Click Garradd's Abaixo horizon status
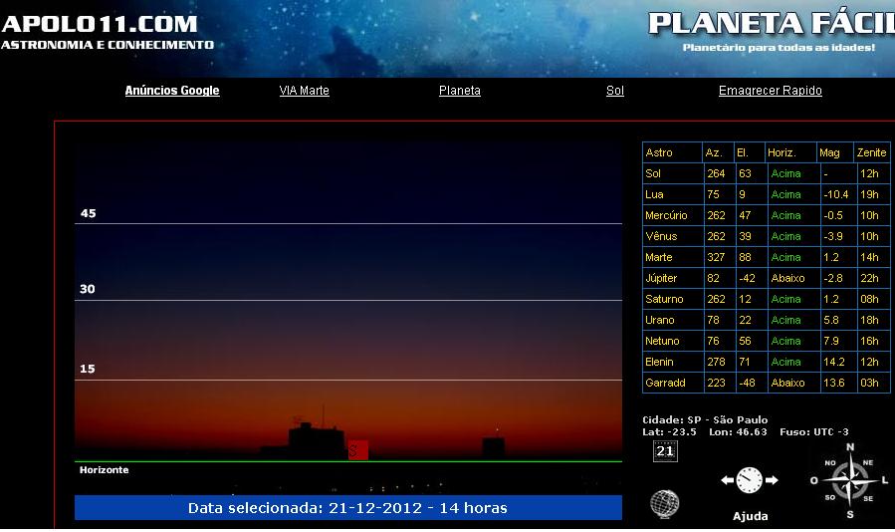The width and height of the screenshot is (895, 532). [x=787, y=383]
